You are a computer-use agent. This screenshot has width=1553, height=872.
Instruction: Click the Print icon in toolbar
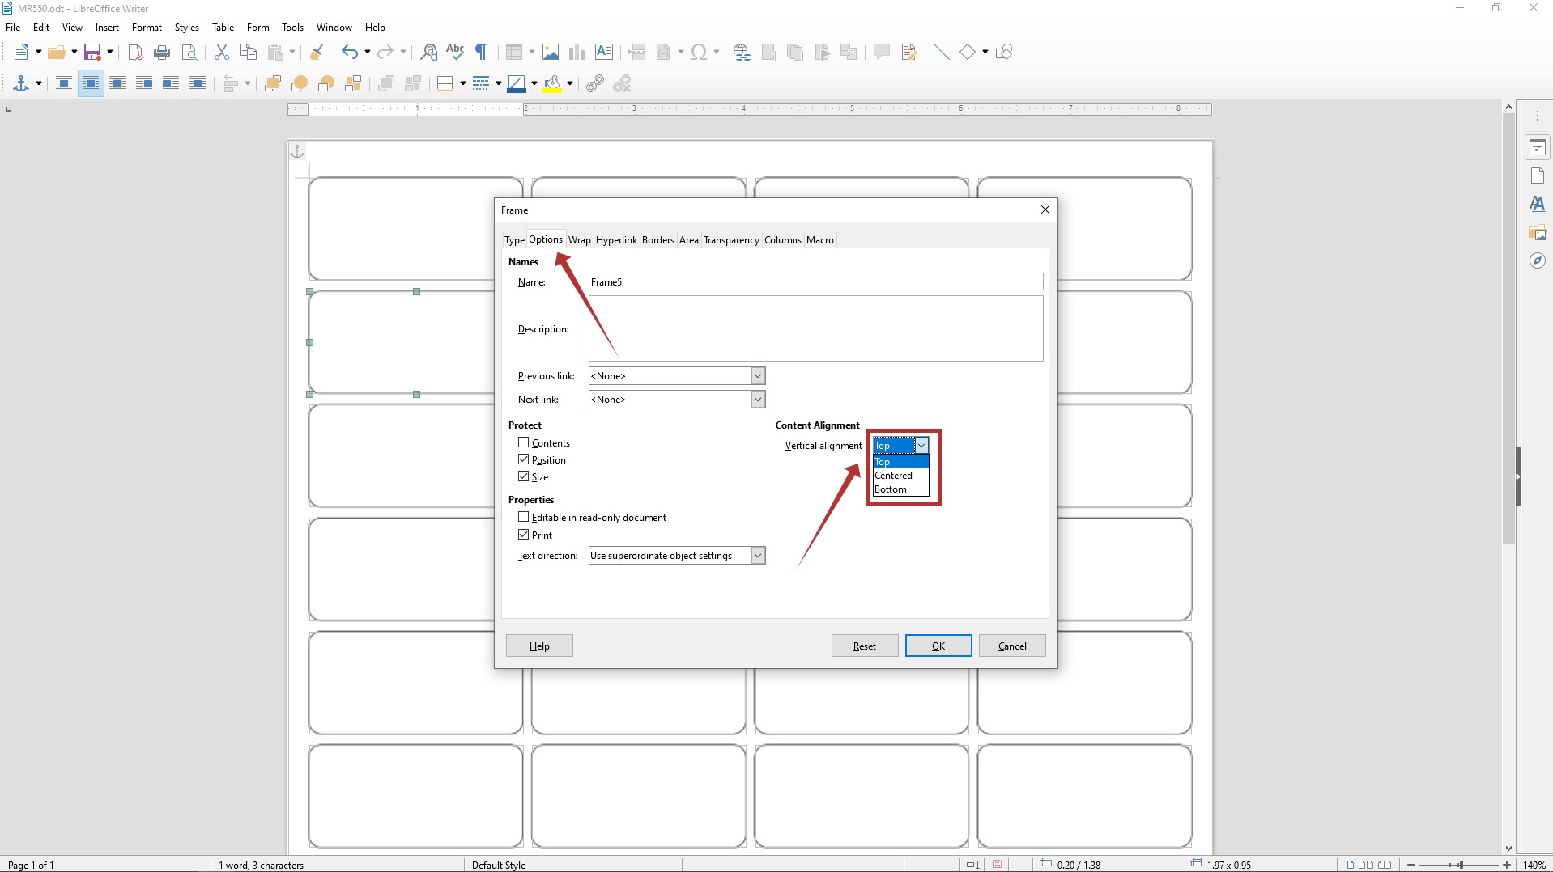click(162, 53)
